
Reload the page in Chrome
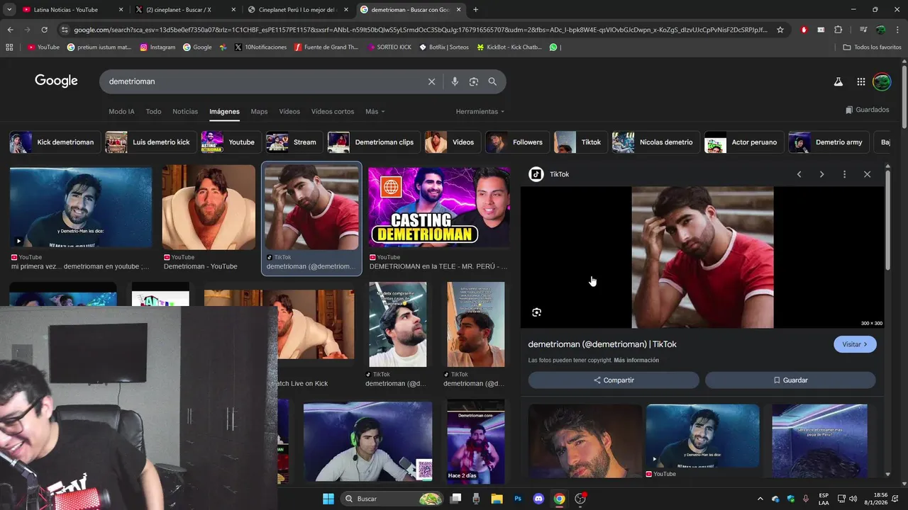click(44, 30)
